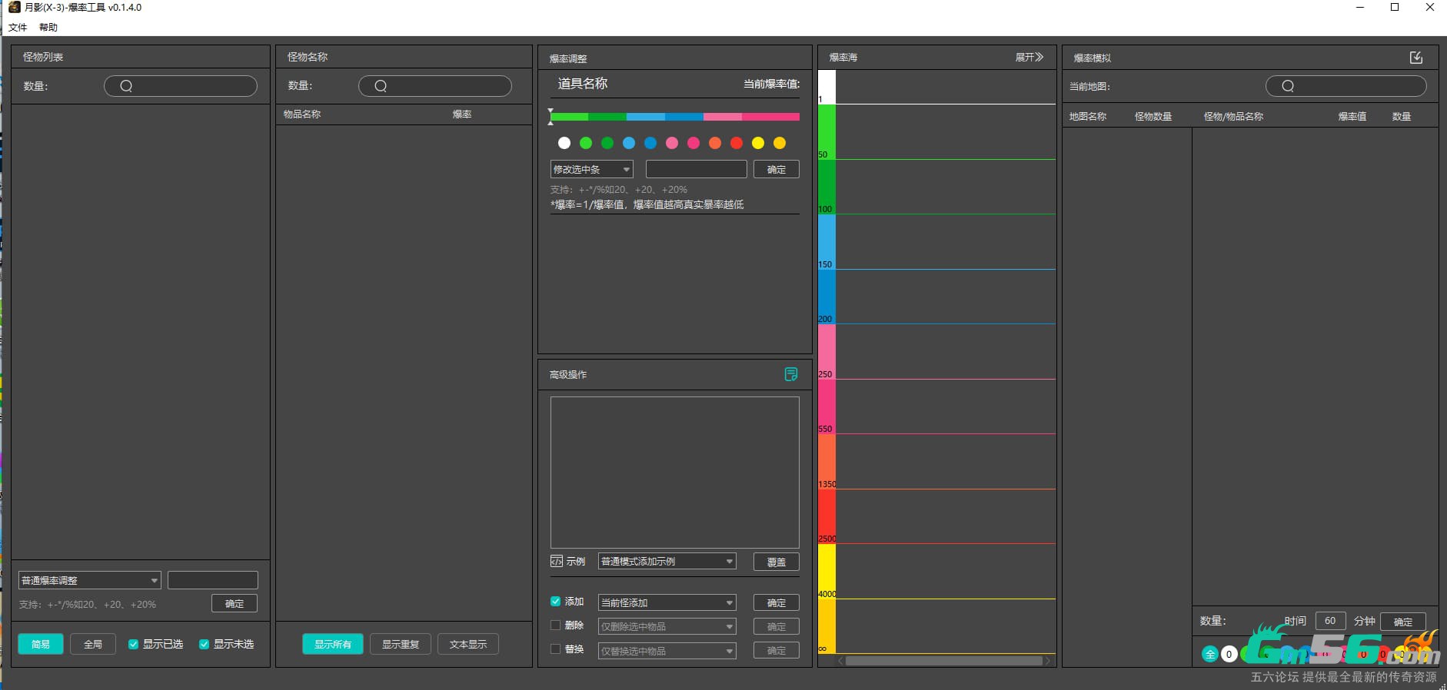This screenshot has height=690, width=1447.
Task: Open the 文件 menu
Action: point(18,27)
